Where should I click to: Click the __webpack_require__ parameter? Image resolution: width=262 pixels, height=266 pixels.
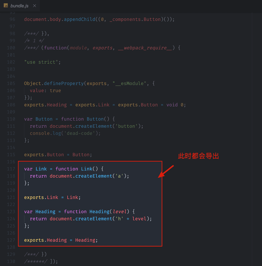[145, 48]
